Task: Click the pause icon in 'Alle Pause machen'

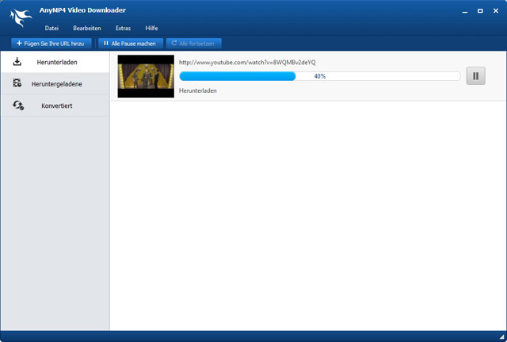Action: point(106,43)
